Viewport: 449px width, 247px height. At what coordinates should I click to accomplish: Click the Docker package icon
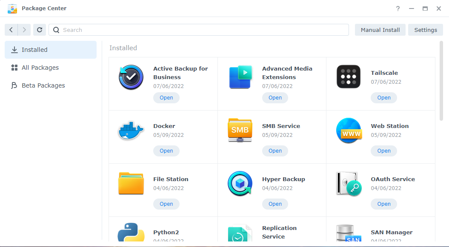[131, 131]
